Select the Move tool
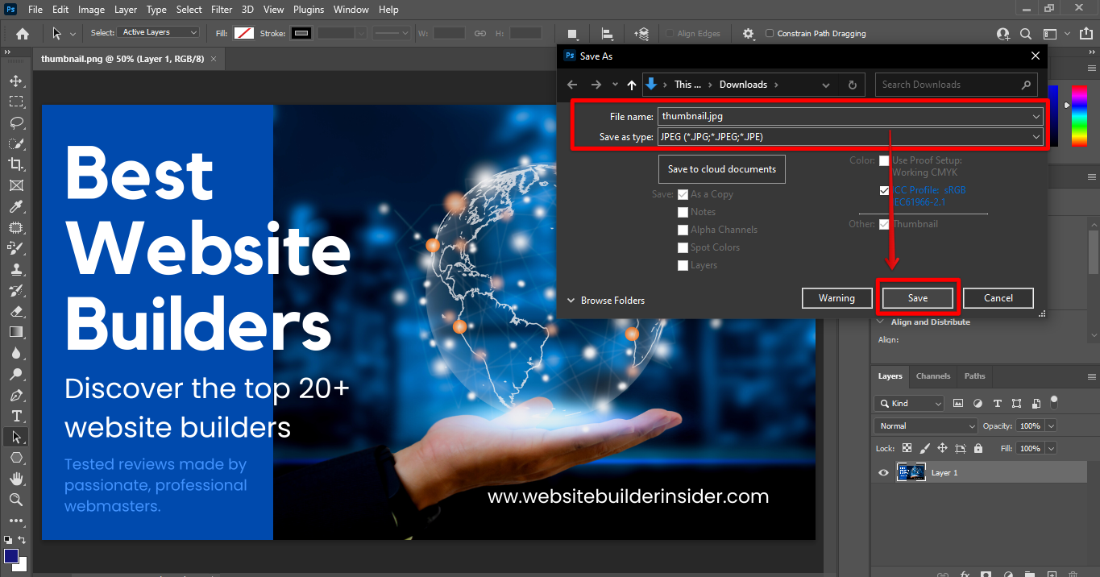The image size is (1100, 577). pos(16,81)
